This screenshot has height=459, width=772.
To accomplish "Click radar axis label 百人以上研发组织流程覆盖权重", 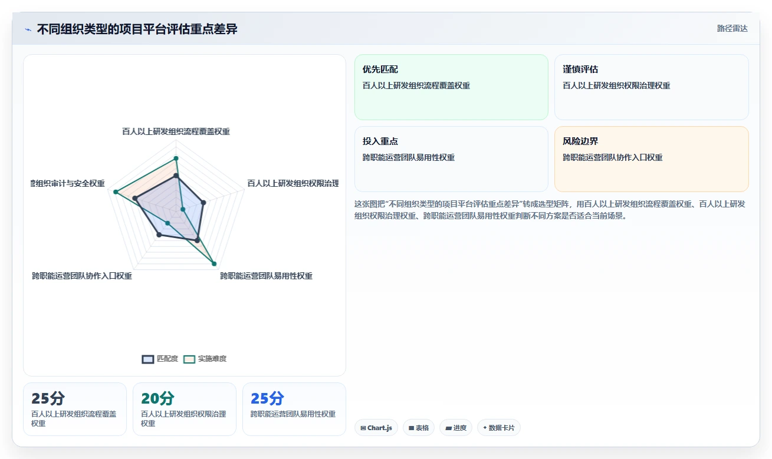I will point(176,131).
